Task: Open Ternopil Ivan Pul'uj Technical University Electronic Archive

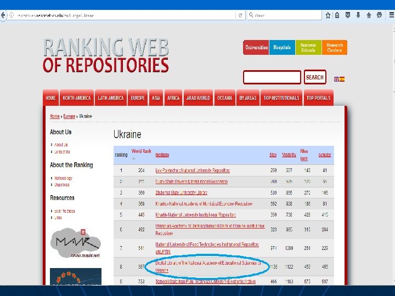Action: click(206, 281)
